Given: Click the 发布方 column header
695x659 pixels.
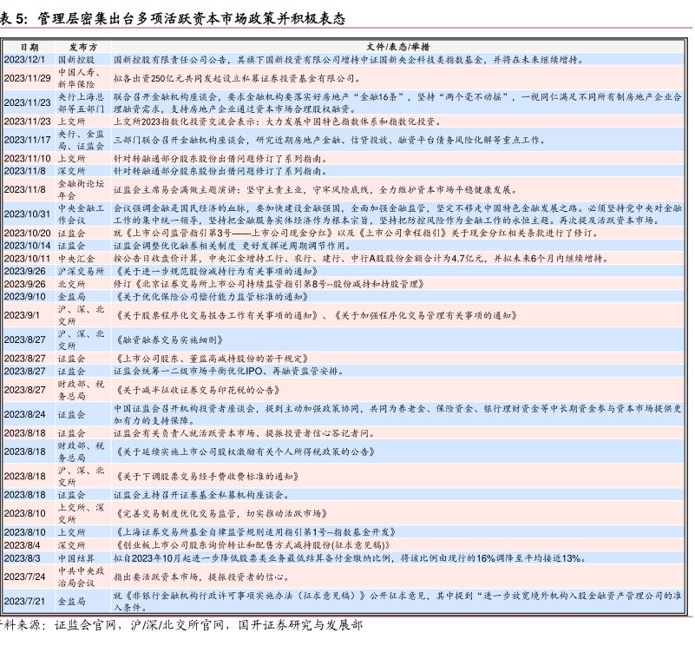Looking at the screenshot, I should point(82,47).
